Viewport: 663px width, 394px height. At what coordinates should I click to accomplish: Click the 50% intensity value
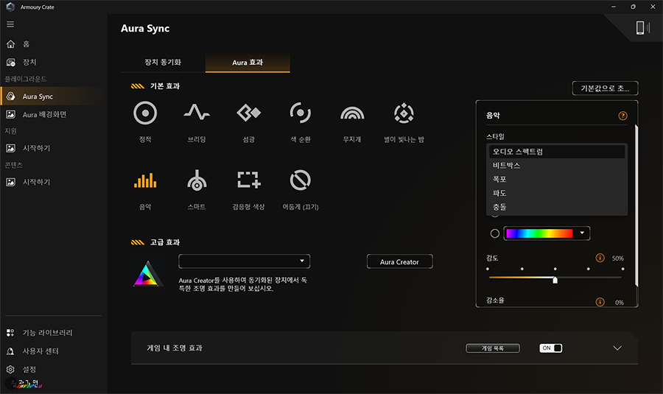pos(618,258)
